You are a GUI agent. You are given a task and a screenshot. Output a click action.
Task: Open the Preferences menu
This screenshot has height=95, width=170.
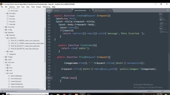pos(46,7)
